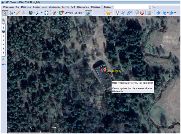Hide all marks with red prohibition icon
Image resolution: width=181 pixels, height=134 pixels.
click(142, 13)
